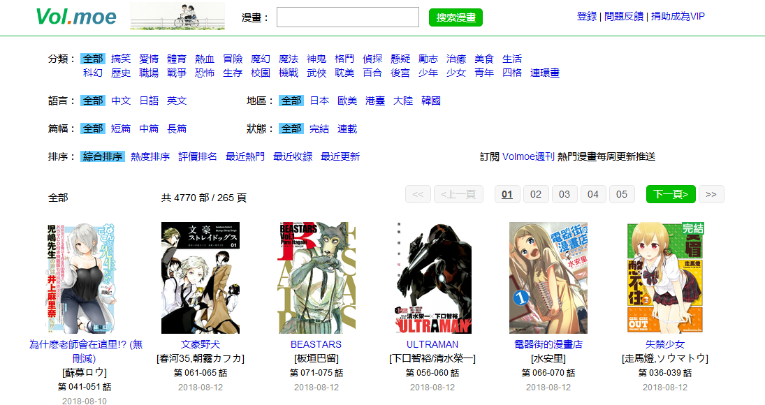The image size is (765, 405).
Task: Filter category by 格鬥
Action: tap(344, 59)
